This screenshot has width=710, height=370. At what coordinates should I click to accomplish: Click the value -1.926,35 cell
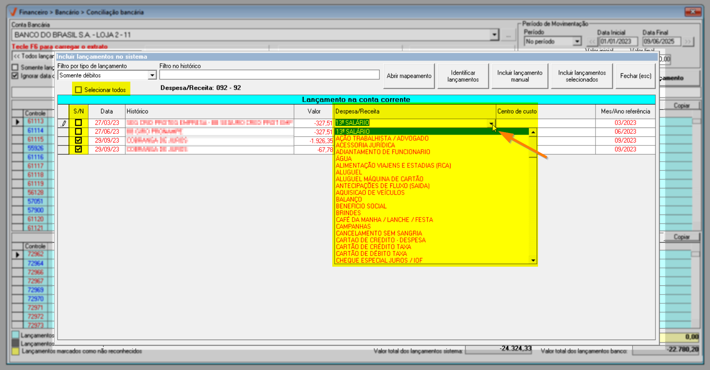tap(314, 141)
